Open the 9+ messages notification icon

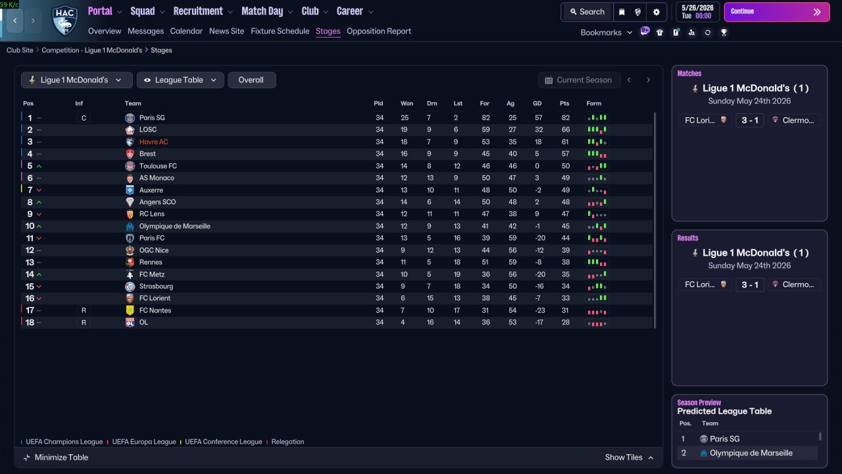point(645,31)
